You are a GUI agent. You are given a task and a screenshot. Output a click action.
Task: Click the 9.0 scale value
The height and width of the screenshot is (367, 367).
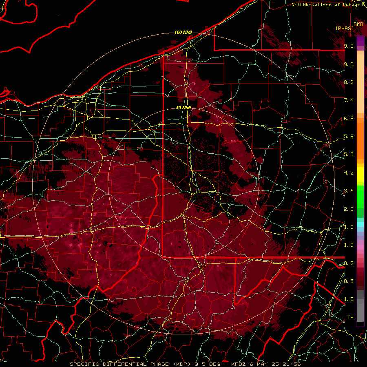click(349, 64)
